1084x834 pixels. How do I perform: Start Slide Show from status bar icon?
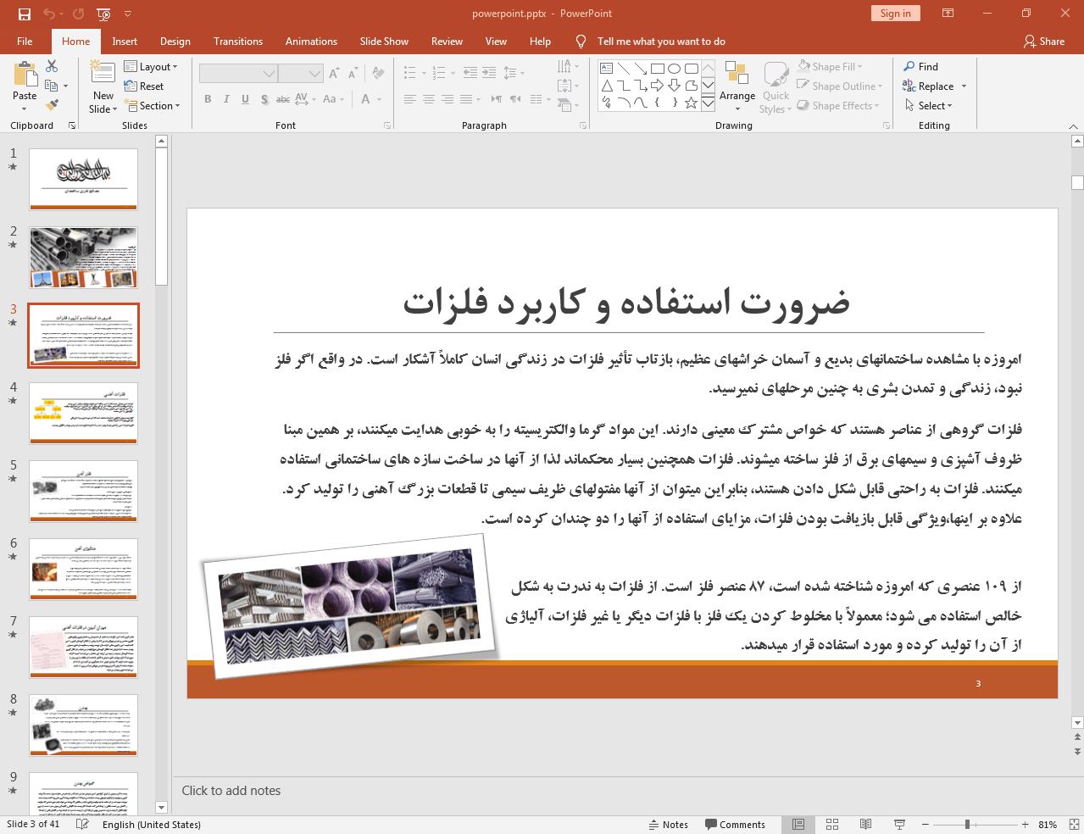click(899, 825)
